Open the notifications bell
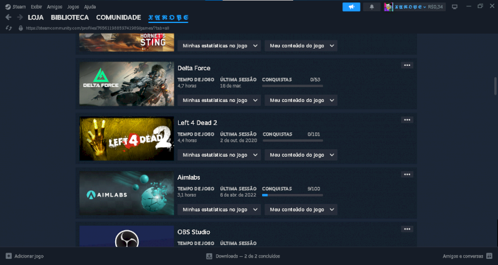This screenshot has width=498, height=265. (x=372, y=7)
